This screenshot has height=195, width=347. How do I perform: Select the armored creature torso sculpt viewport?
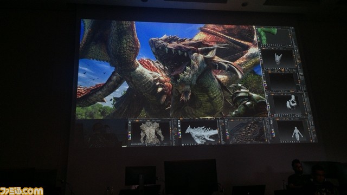(151, 132)
